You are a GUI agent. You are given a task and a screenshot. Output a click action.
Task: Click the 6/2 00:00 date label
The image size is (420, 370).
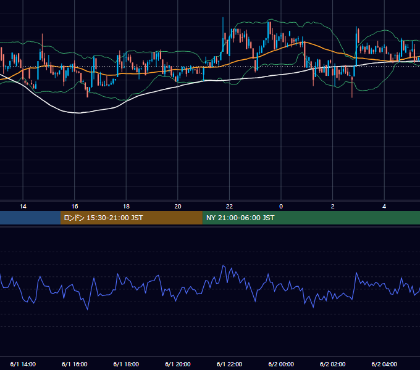(281, 364)
